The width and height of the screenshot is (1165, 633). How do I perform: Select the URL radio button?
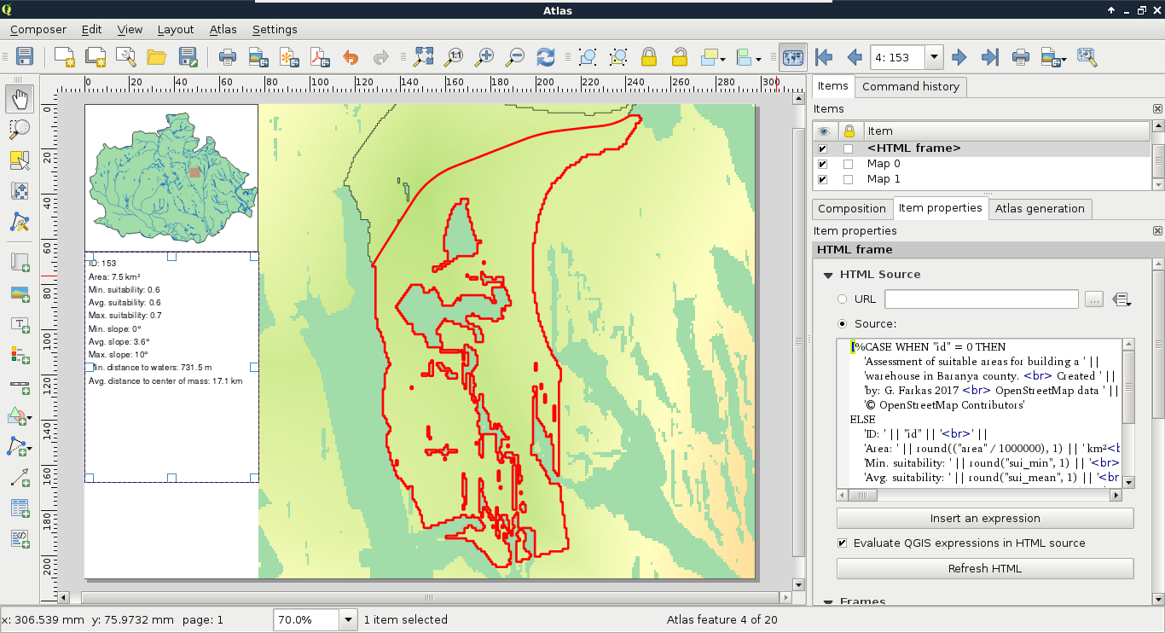843,299
